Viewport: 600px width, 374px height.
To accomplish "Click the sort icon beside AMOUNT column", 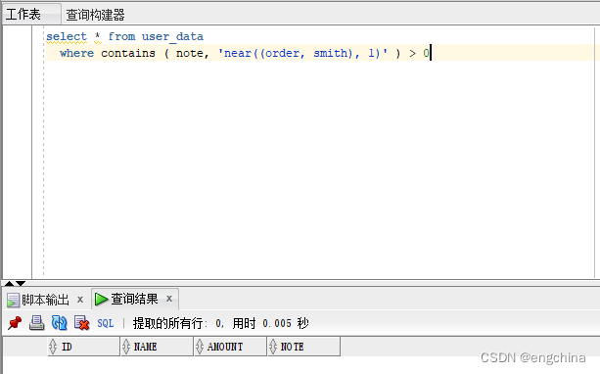I will coord(200,347).
